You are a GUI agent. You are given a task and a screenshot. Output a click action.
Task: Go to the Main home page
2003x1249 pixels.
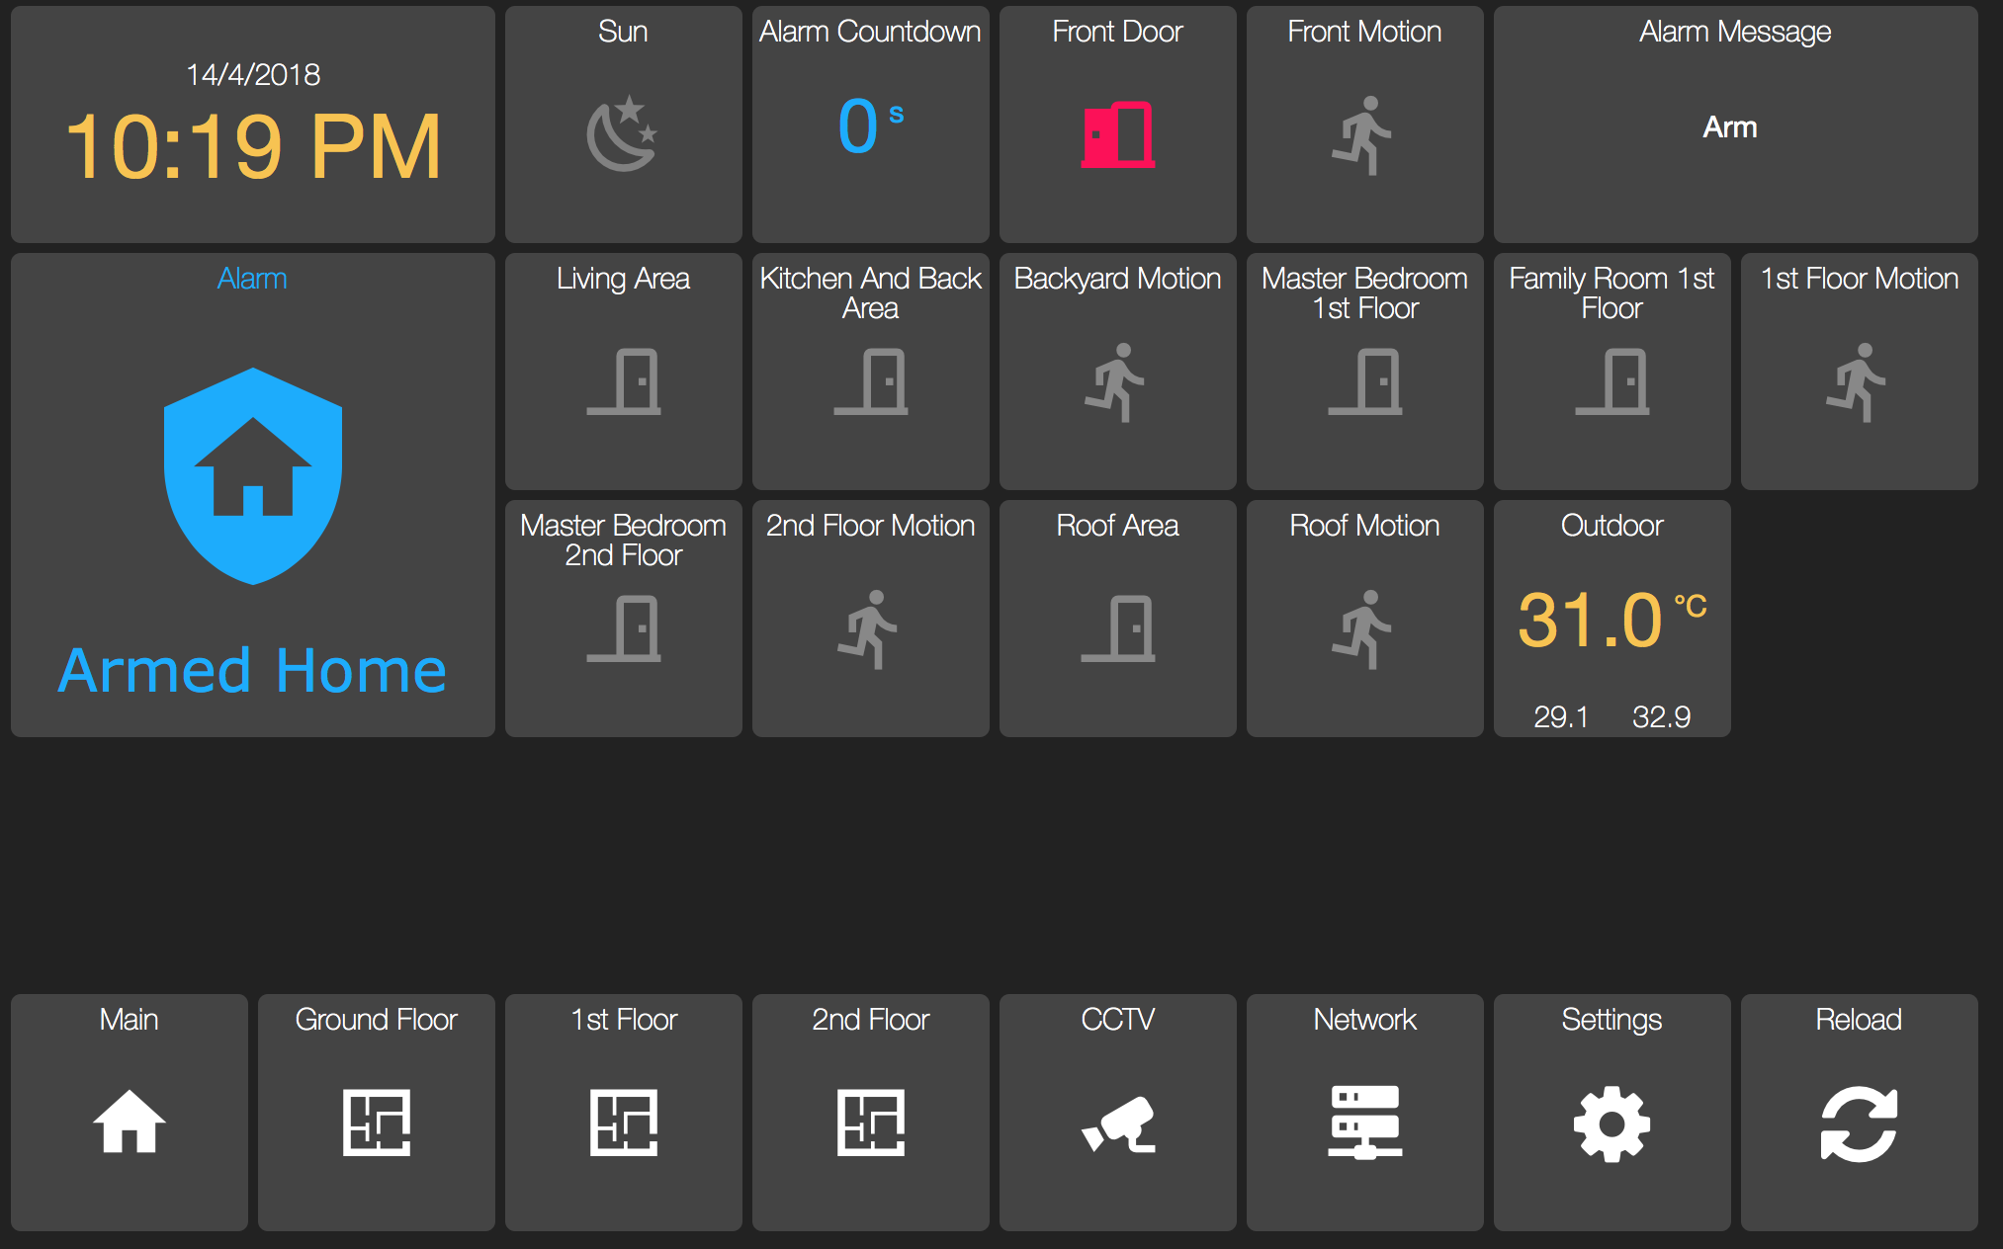[x=130, y=1122]
